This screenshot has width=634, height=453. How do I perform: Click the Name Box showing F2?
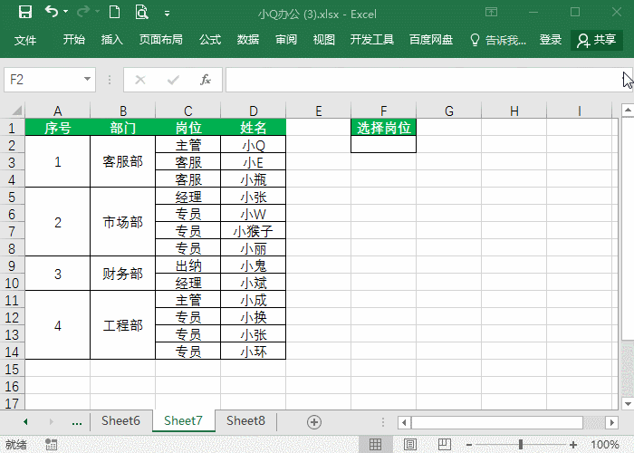tap(43, 80)
